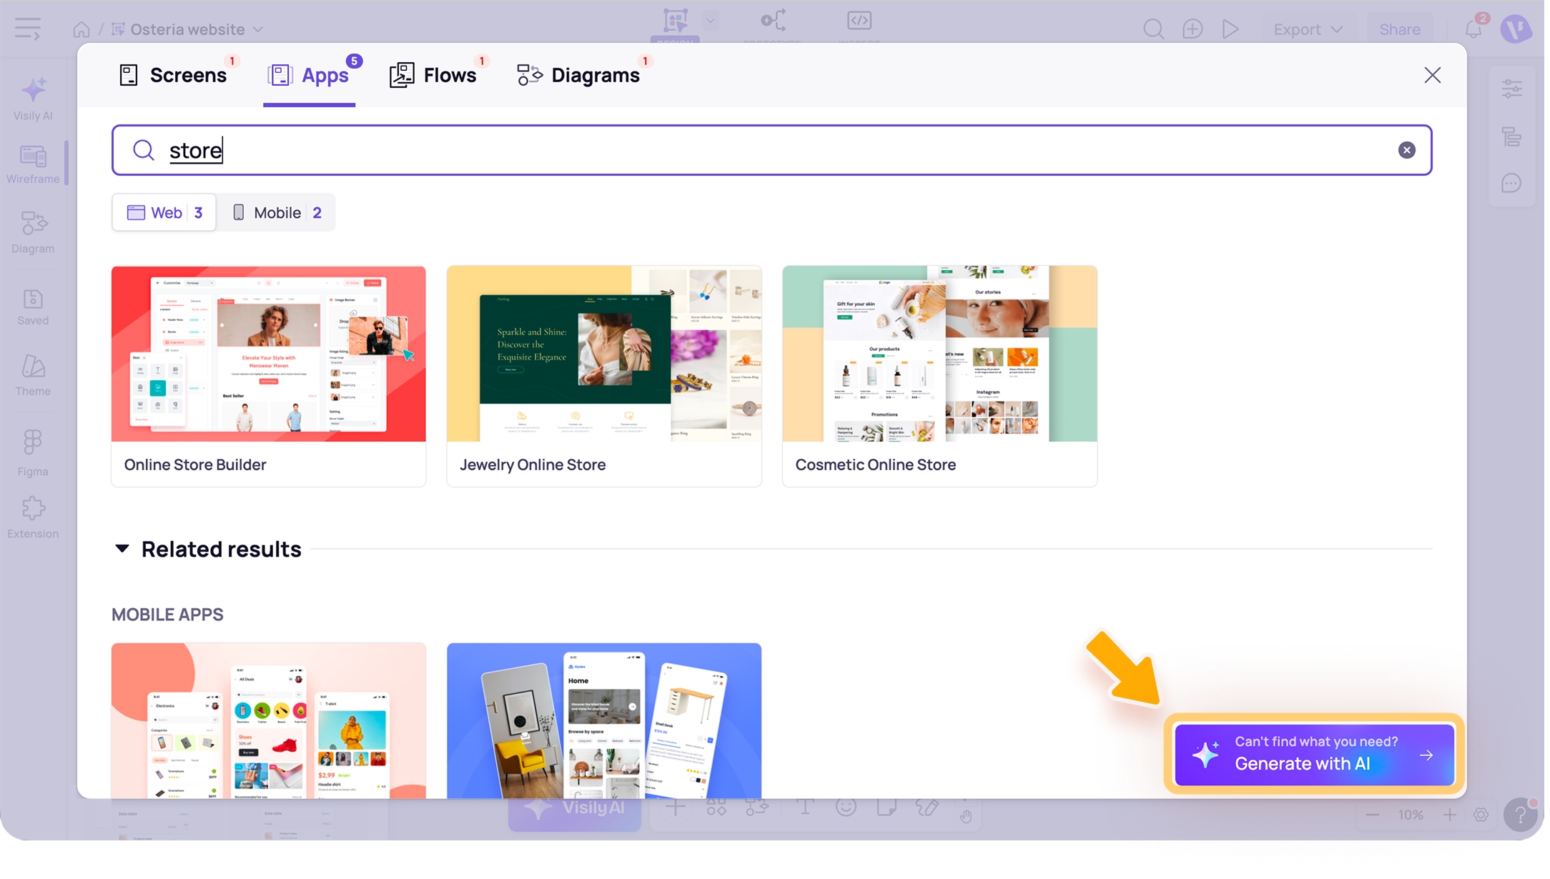This screenshot has width=1550, height=879.
Task: Click the Share button
Action: pos(1400,29)
